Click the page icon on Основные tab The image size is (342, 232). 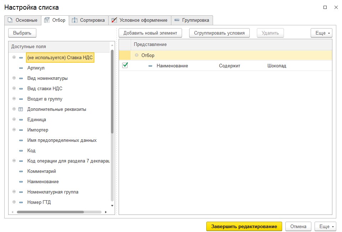tap(10, 20)
